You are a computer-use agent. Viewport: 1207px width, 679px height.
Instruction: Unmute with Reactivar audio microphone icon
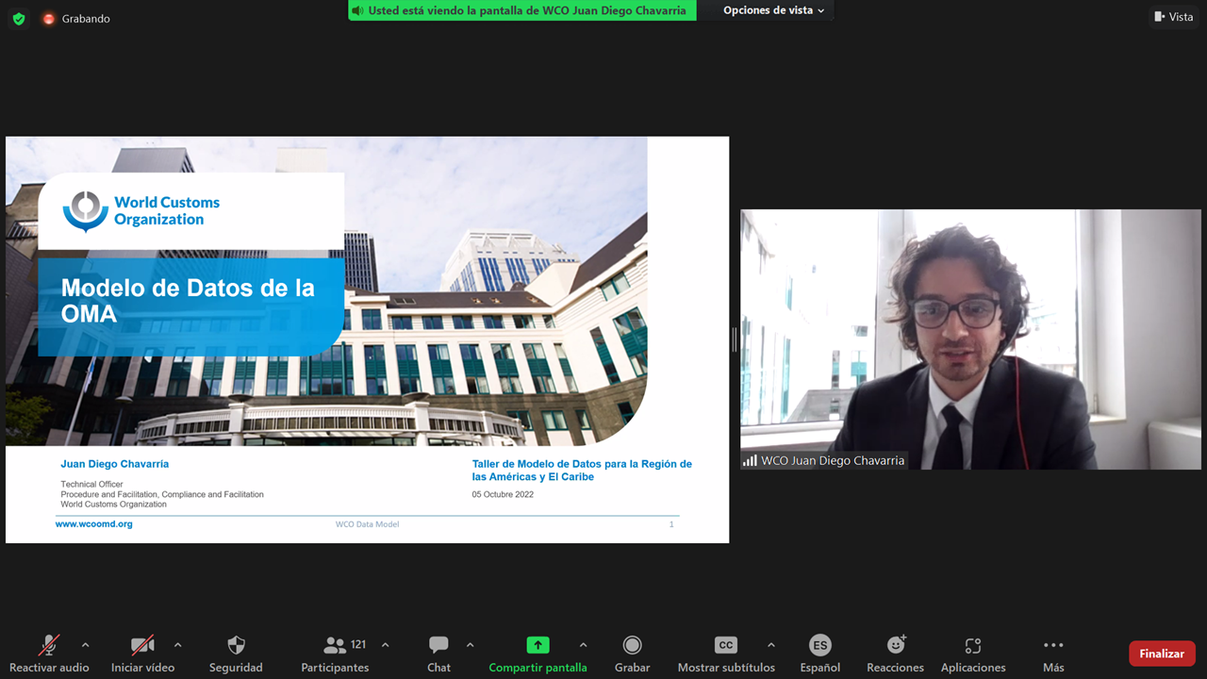click(48, 645)
